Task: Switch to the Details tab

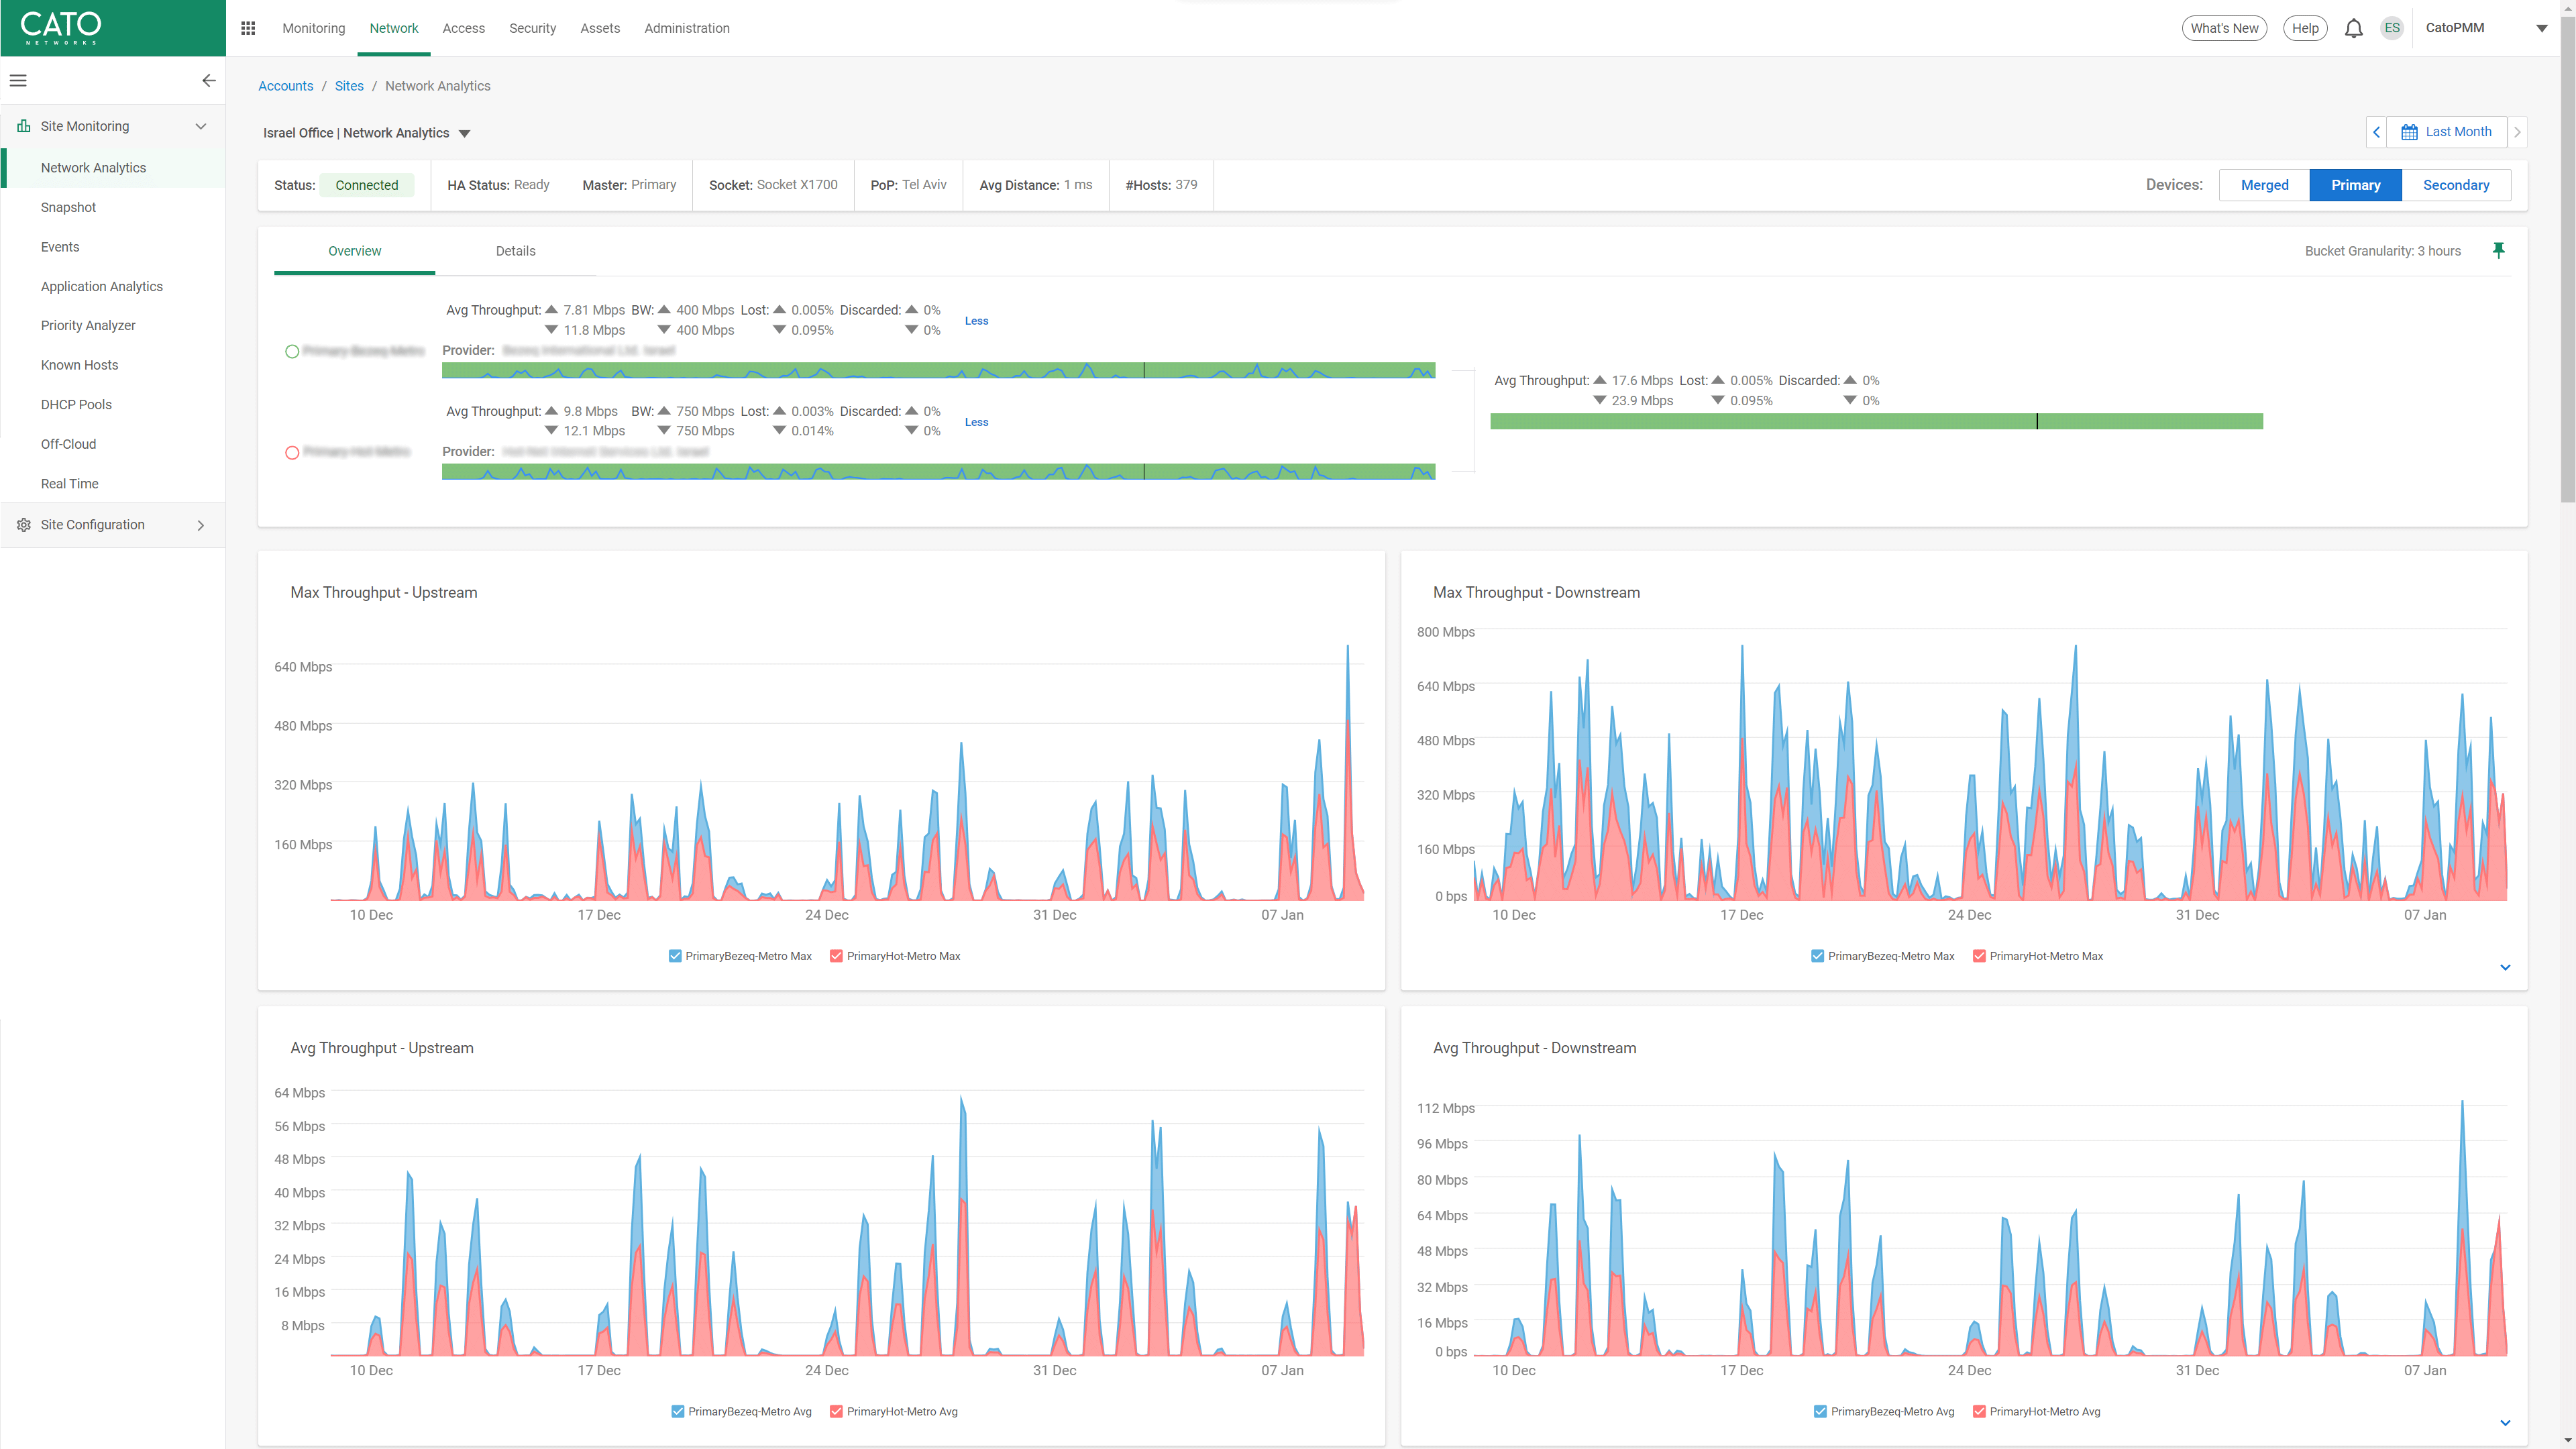Action: coord(515,251)
